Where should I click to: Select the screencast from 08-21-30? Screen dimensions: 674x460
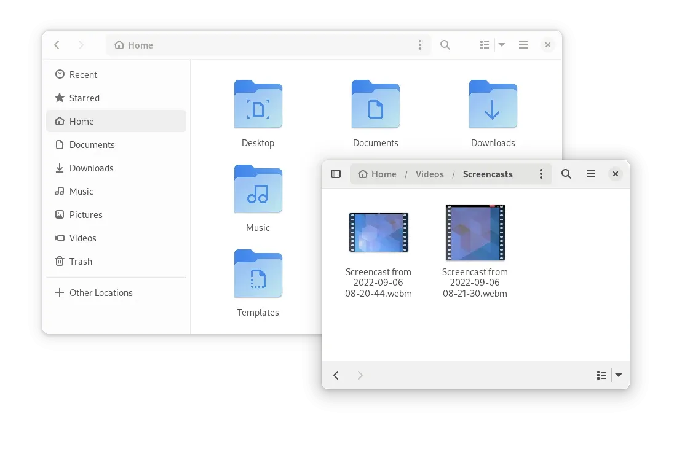pyautogui.click(x=475, y=232)
